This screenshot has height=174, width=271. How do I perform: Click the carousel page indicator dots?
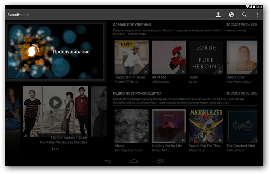tap(55, 149)
